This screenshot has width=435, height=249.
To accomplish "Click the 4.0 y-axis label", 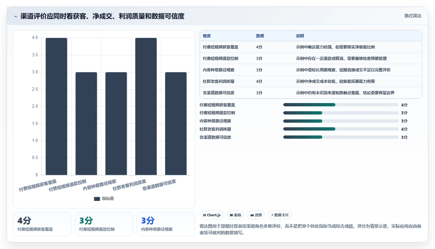I will [35, 38].
